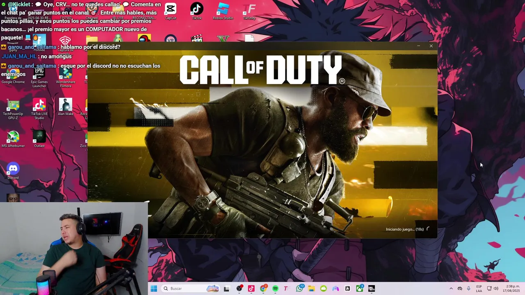Screen dimensions: 525x295
Task: Open TikFinity from the taskbar
Action: 286,288
